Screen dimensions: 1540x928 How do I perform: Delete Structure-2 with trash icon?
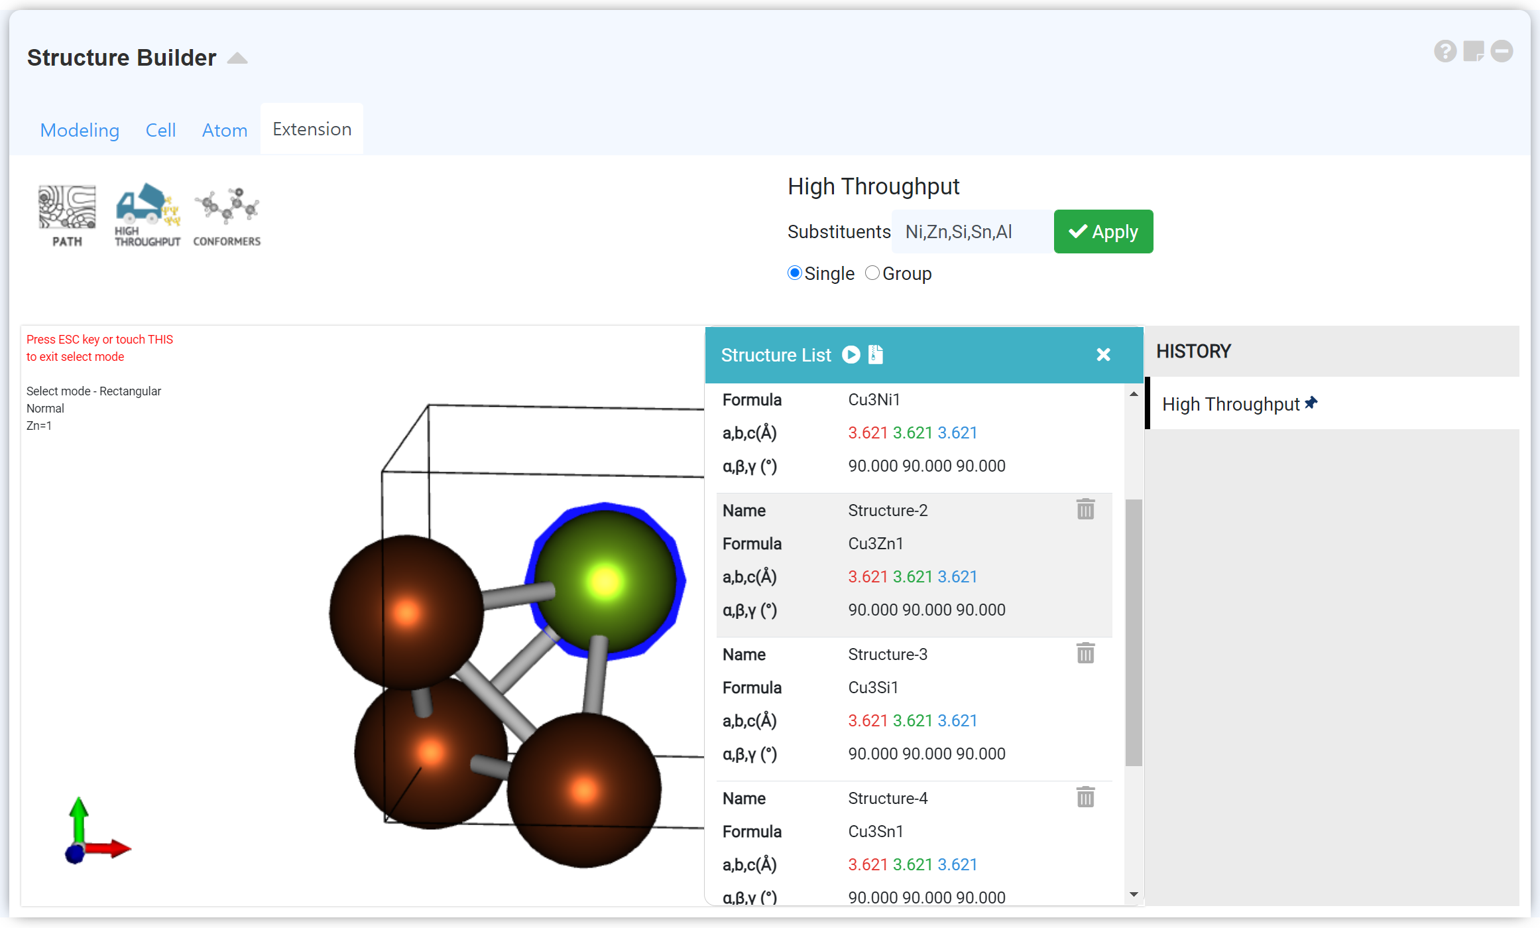coord(1085,509)
